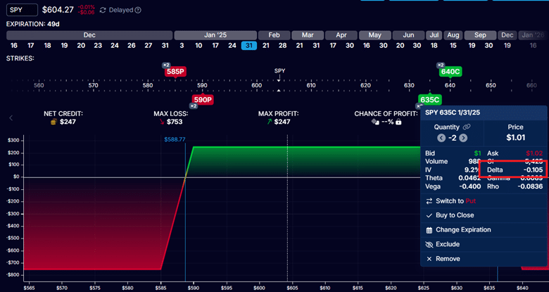Pick the 18 expiration under first Dec
The height and width of the screenshot is (292, 549).
click(47, 46)
